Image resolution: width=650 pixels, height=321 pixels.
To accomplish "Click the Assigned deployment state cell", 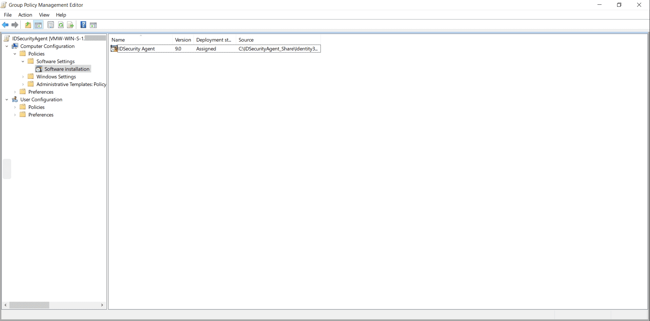I will tap(206, 49).
